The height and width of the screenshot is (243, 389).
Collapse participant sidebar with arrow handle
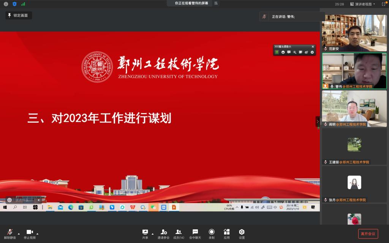(x=318, y=121)
